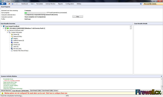Click the Users icon in the tree
Viewport: 163px width, 97px height.
coord(12,46)
